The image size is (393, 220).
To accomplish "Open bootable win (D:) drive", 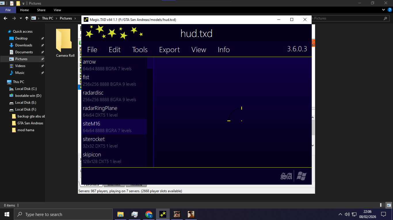I will 28,96.
